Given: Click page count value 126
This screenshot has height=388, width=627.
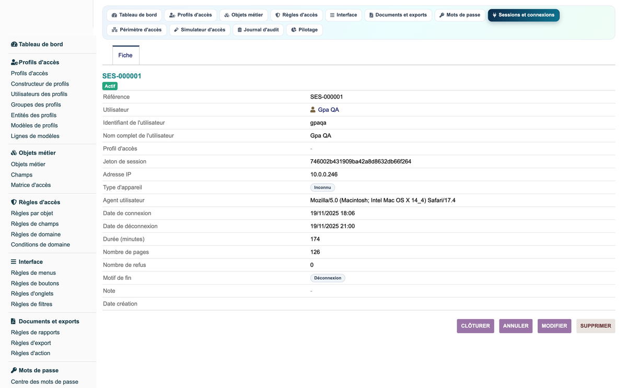Looking at the screenshot, I should click(315, 252).
